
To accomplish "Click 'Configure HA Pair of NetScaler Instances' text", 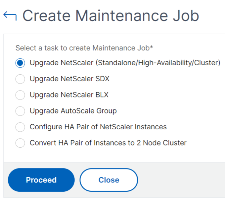I will [x=98, y=127].
